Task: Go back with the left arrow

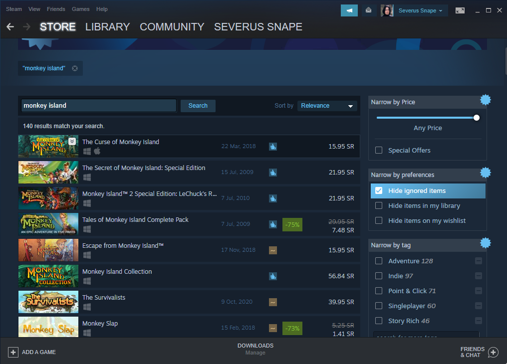Action: point(10,26)
